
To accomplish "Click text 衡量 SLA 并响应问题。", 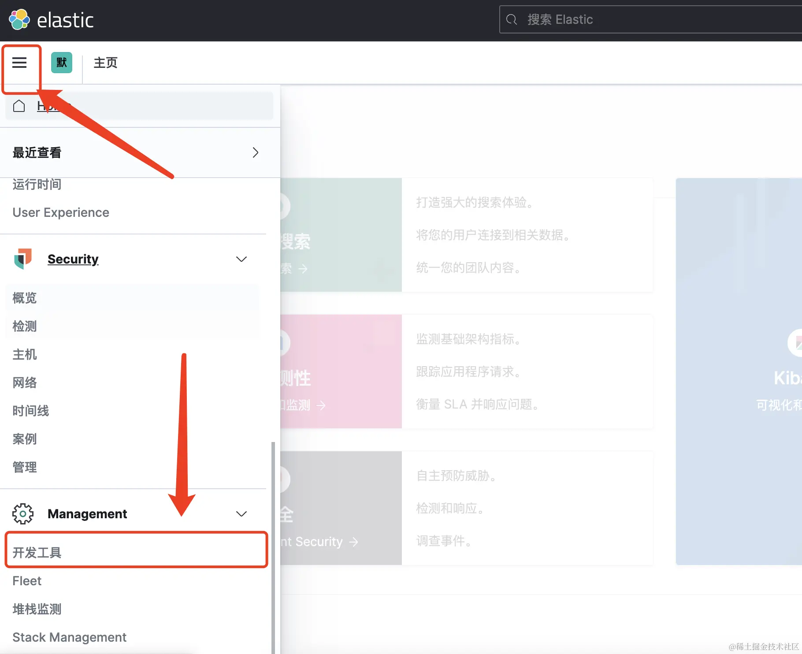I will pyautogui.click(x=479, y=404).
